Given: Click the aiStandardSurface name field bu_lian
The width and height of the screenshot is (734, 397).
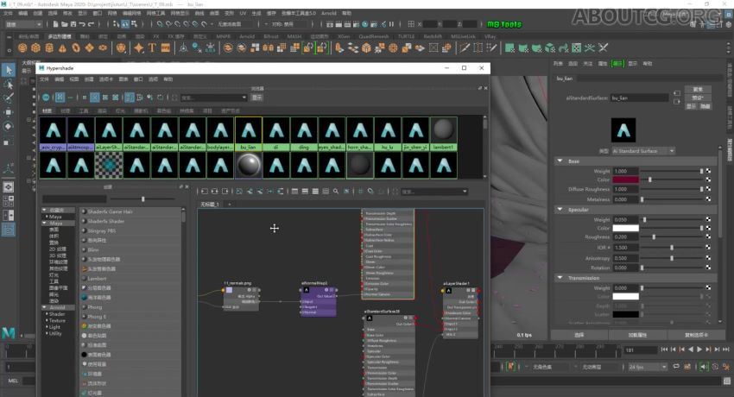Looking at the screenshot, I should point(639,98).
